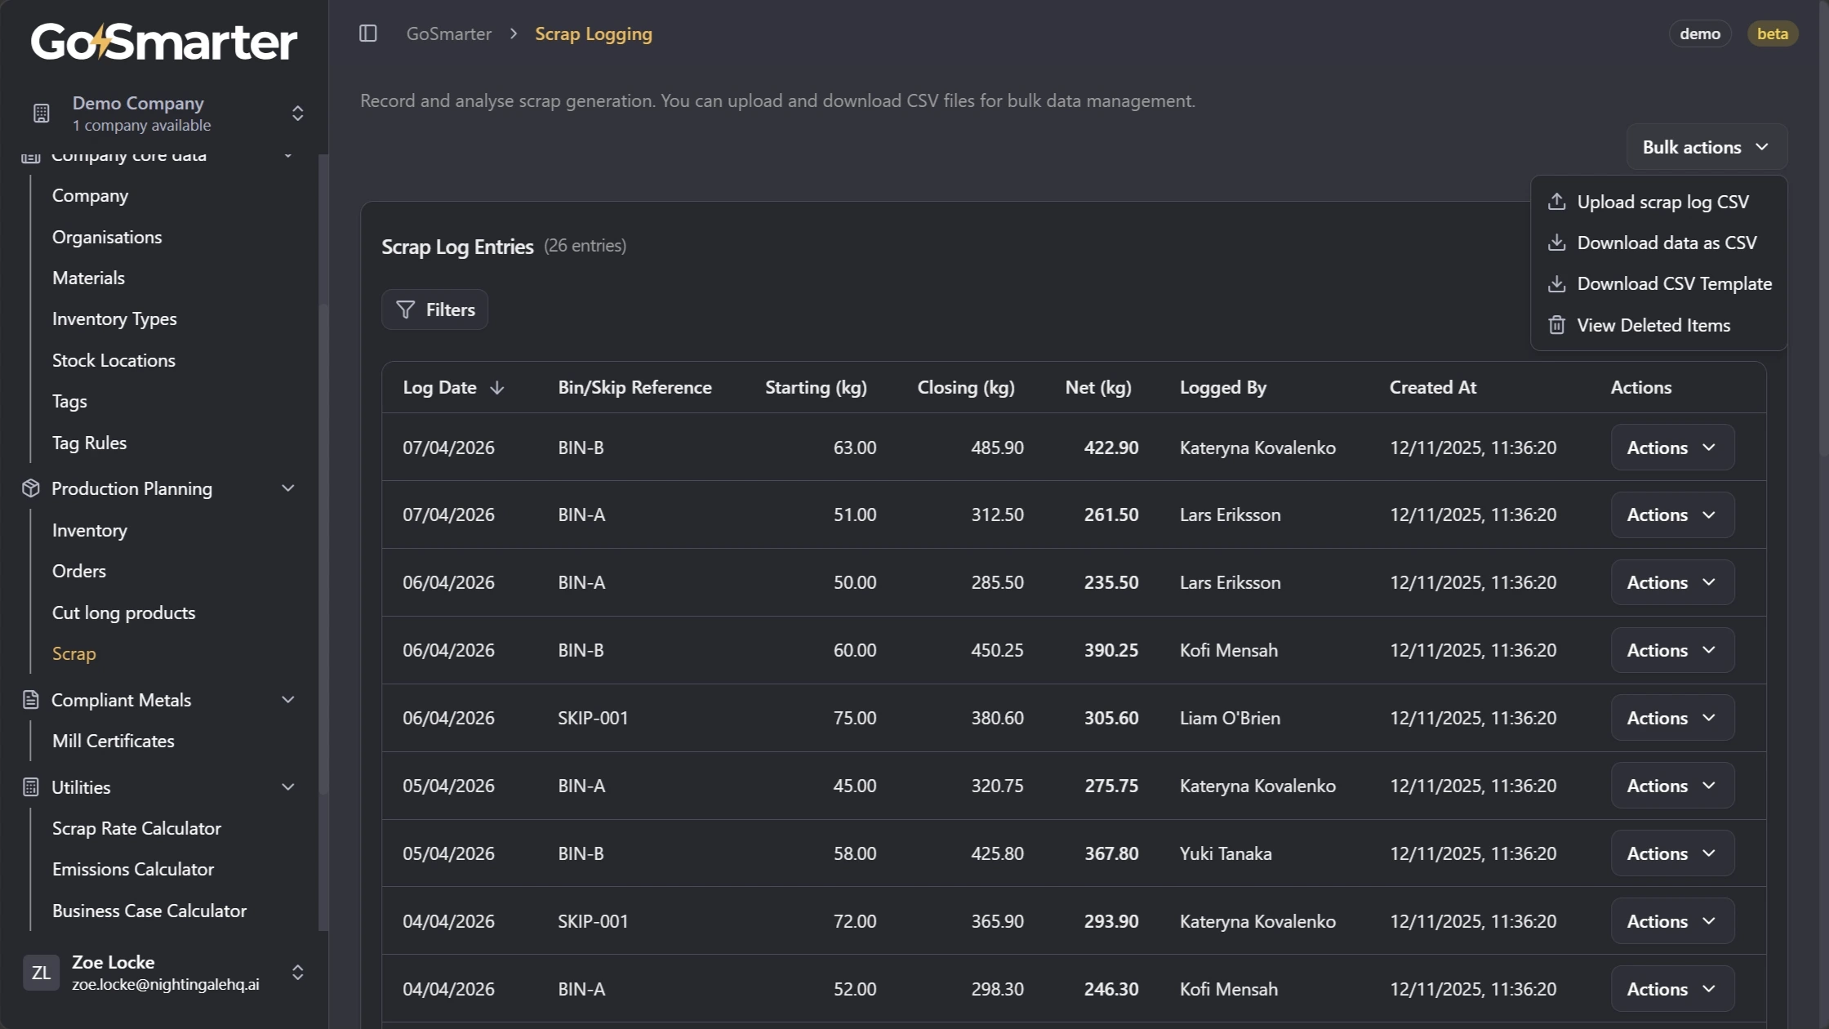Click the GoSmarter logo

(x=163, y=41)
